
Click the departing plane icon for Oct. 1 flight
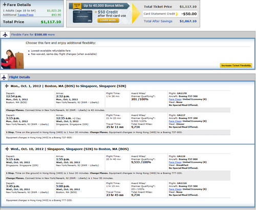coord(7,86)
